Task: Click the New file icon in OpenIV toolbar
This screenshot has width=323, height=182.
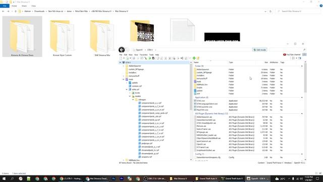Action: [x=121, y=58]
